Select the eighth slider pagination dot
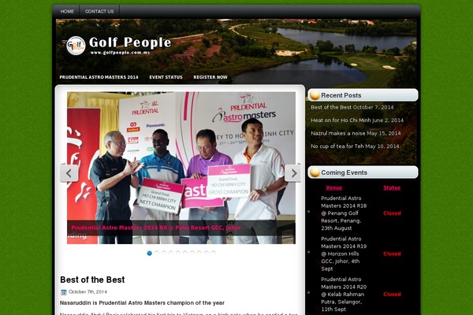473x315 pixels. pos(199,253)
